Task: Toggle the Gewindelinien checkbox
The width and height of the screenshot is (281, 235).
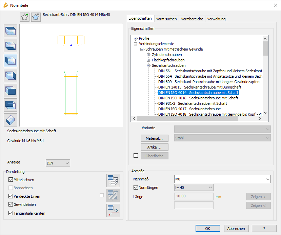Action: click(x=11, y=204)
